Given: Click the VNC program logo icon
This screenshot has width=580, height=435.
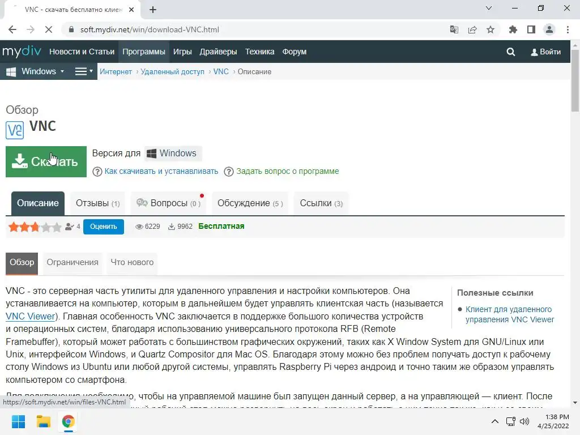Looking at the screenshot, I should (15, 130).
